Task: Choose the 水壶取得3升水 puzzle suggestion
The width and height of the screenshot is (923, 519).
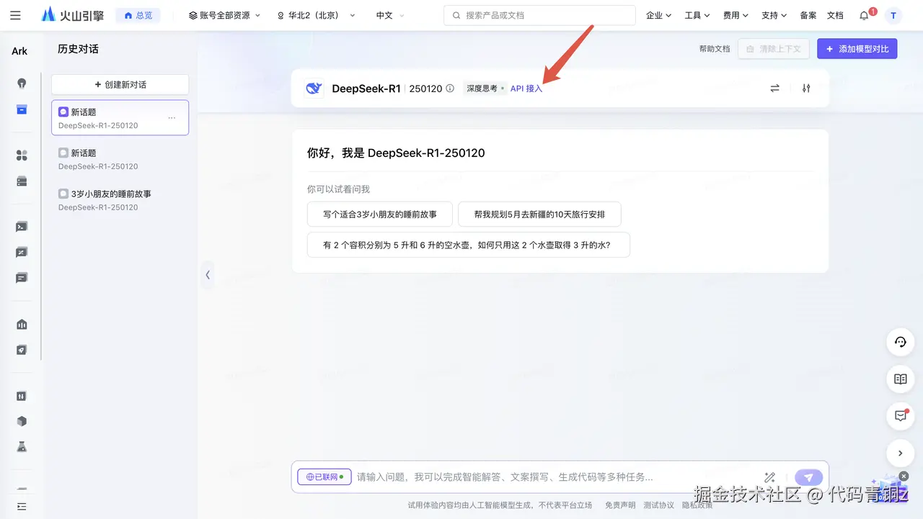Action: pos(469,245)
